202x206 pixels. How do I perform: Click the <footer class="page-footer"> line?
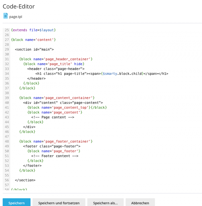[x=52, y=146]
